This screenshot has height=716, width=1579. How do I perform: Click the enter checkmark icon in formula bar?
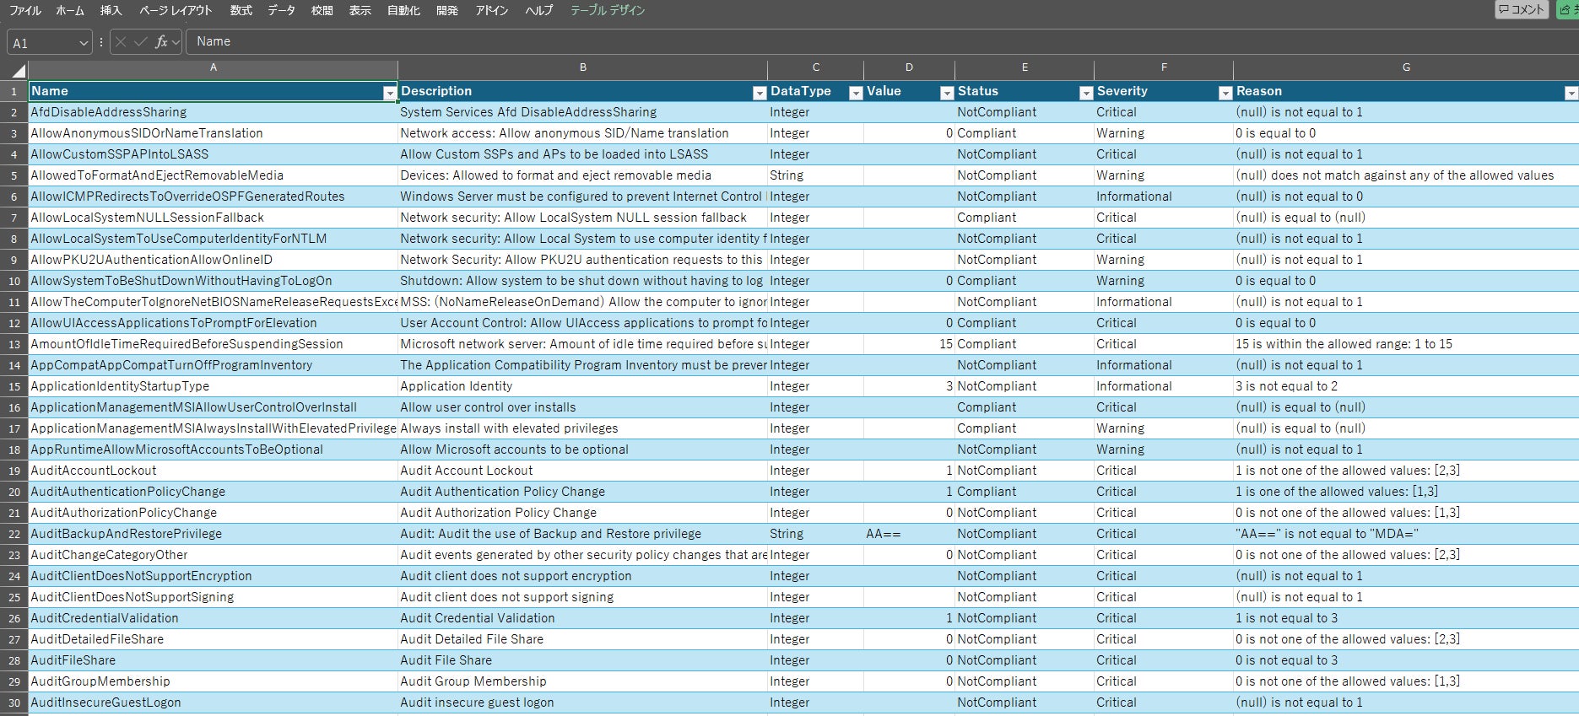[x=140, y=42]
